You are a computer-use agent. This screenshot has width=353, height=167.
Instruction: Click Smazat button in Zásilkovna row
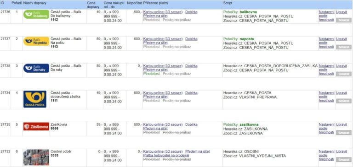343,133
